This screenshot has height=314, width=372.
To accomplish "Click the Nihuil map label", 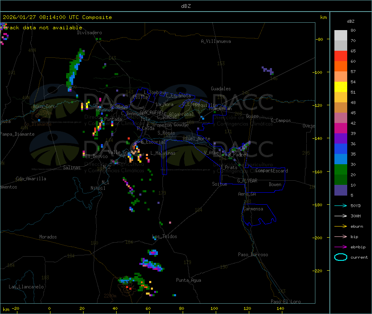I will click(98, 188).
